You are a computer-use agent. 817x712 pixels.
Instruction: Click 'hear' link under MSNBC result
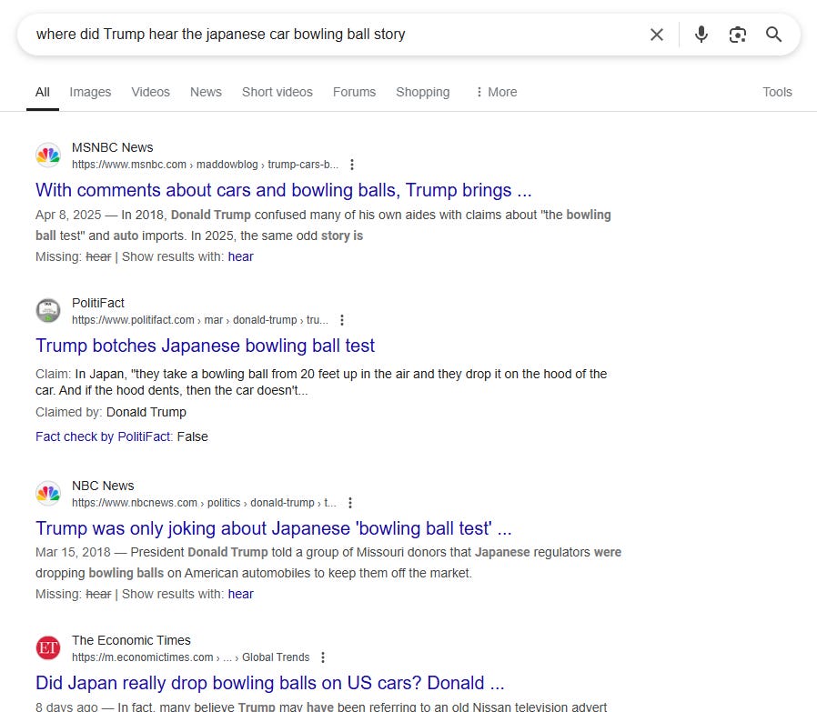coord(241,256)
